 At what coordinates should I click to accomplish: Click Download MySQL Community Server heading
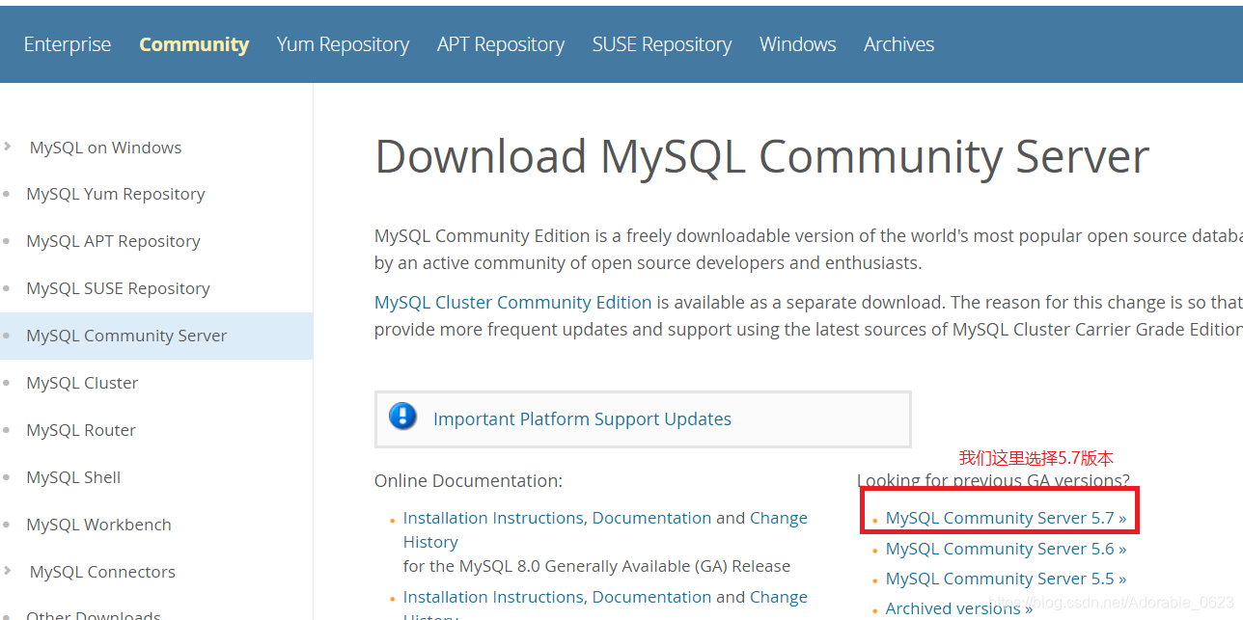click(x=761, y=156)
